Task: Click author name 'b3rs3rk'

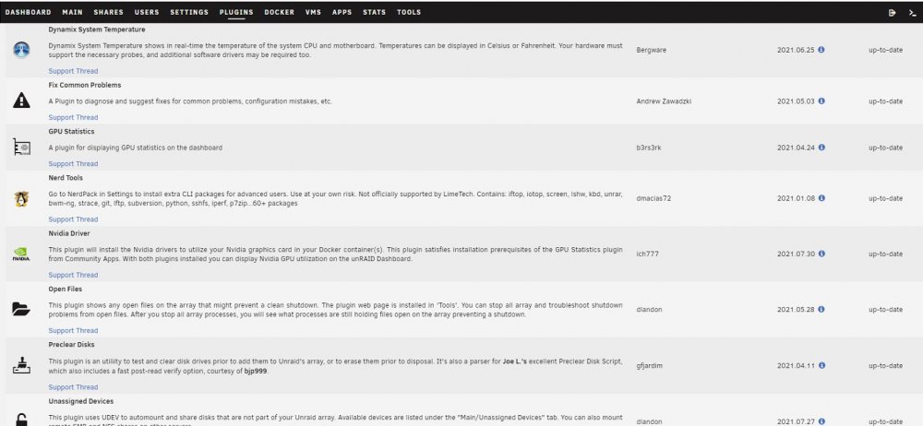Action: (x=649, y=148)
